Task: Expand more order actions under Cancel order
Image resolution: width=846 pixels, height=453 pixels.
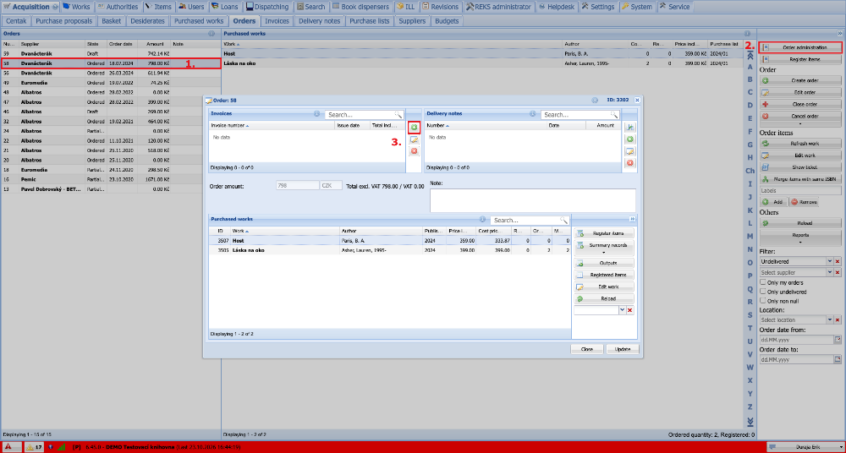Action: (800, 124)
